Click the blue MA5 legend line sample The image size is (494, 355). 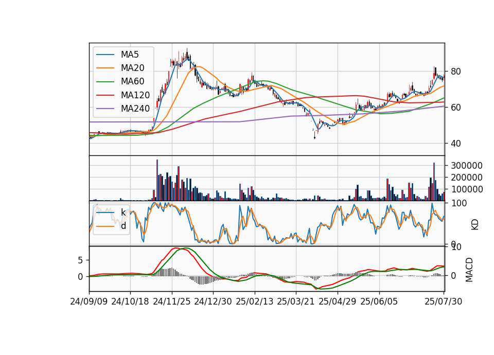(x=105, y=55)
